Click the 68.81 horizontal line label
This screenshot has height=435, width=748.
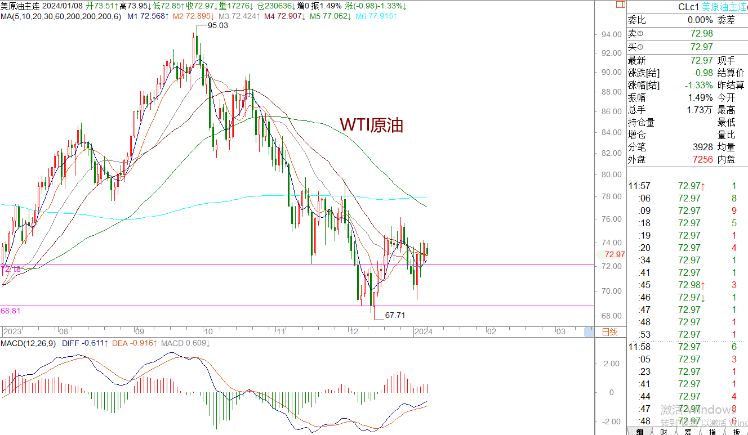[11, 311]
